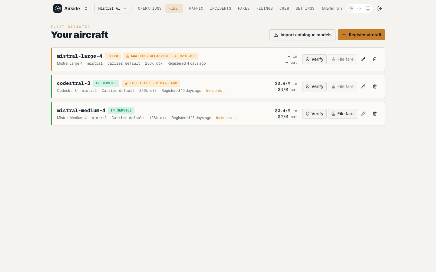Viewport: 436px width, 272px height.
Task: Delete mistral-large-4 with the trash icon
Action: [x=375, y=59]
